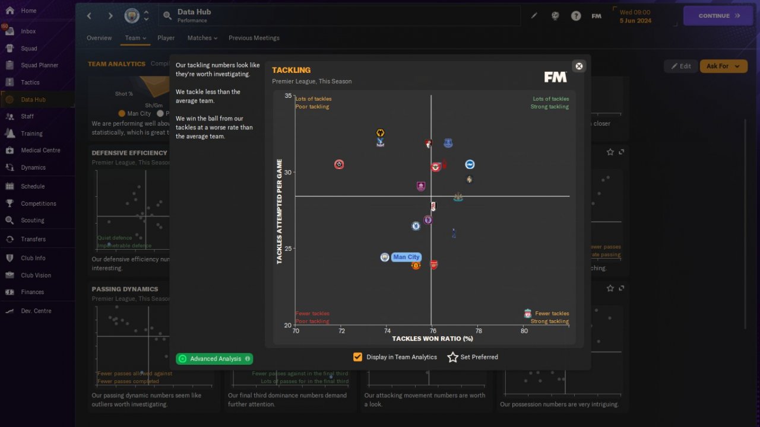
Task: Select the Arsenal badge on the chart
Action: coord(434,265)
